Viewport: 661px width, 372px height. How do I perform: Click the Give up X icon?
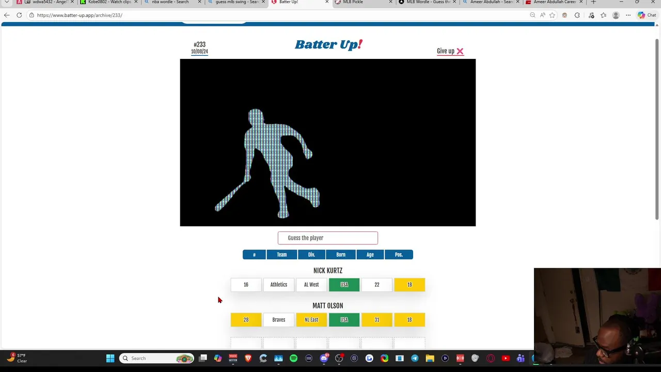click(460, 51)
